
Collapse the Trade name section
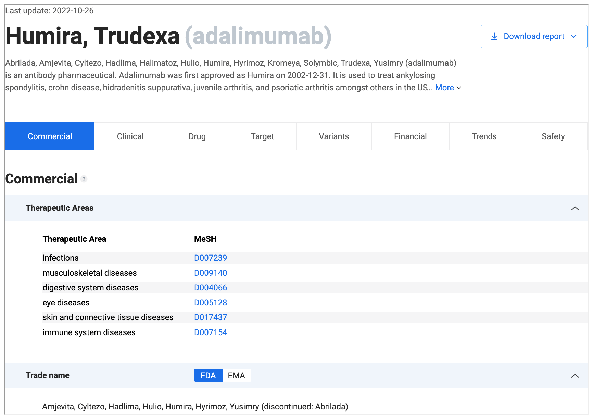pyautogui.click(x=575, y=376)
